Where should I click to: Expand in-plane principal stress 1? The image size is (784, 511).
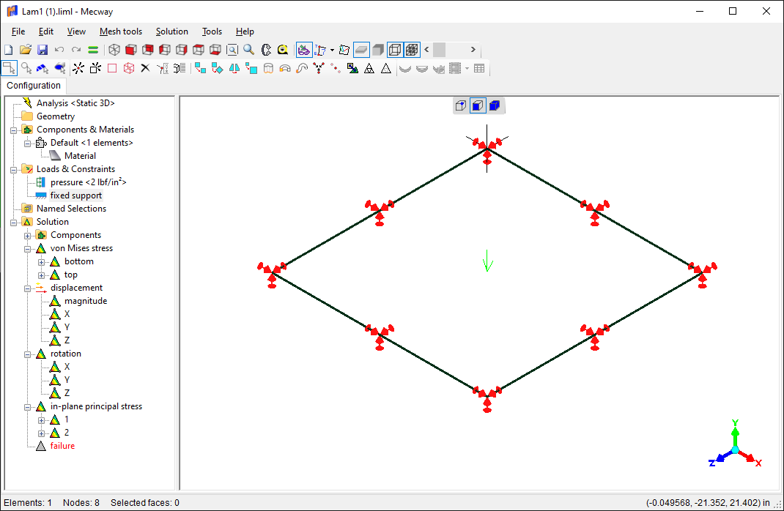click(42, 420)
